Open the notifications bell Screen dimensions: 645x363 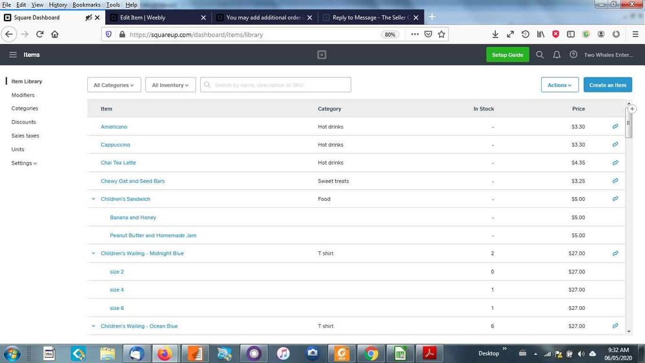557,55
